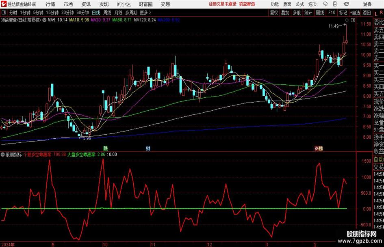Switch to 30分钟 chart period

pos(67,13)
